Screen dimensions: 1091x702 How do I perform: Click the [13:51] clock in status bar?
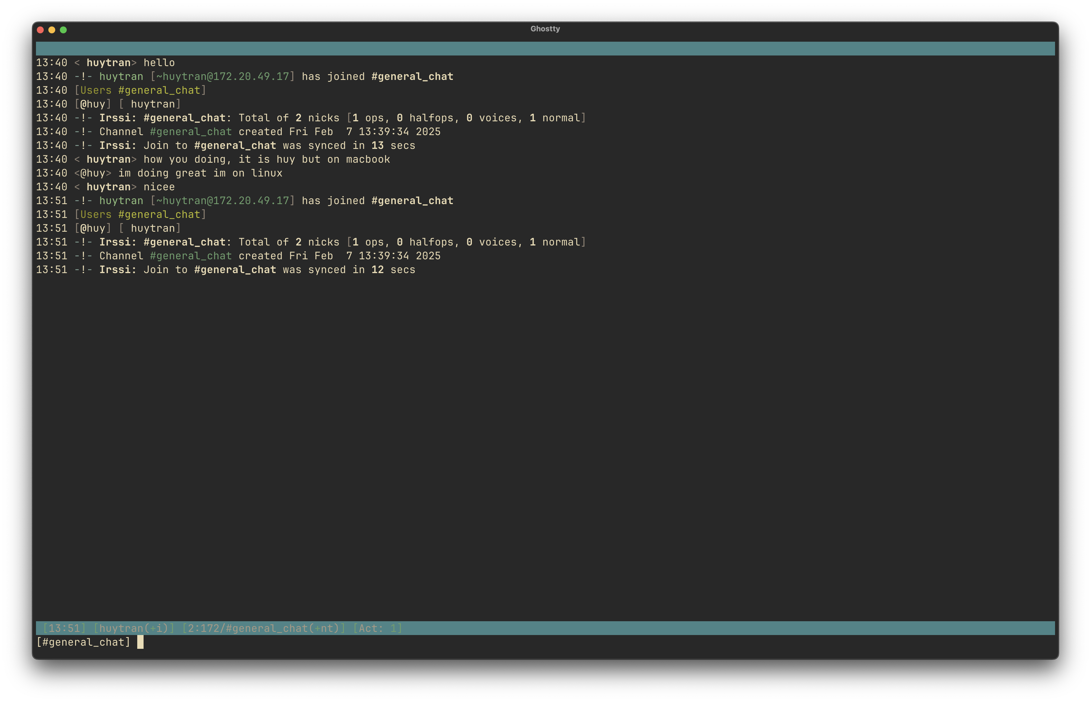[64, 629]
